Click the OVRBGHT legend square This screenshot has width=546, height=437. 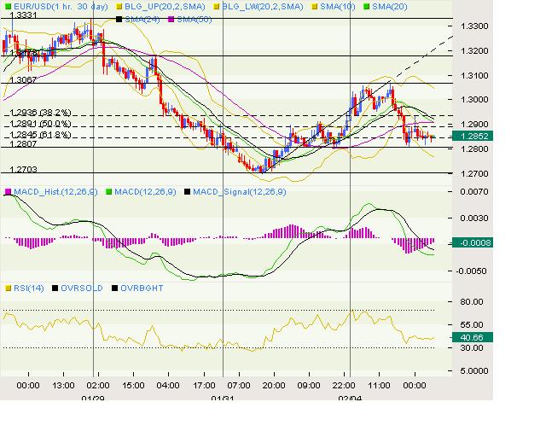point(114,288)
